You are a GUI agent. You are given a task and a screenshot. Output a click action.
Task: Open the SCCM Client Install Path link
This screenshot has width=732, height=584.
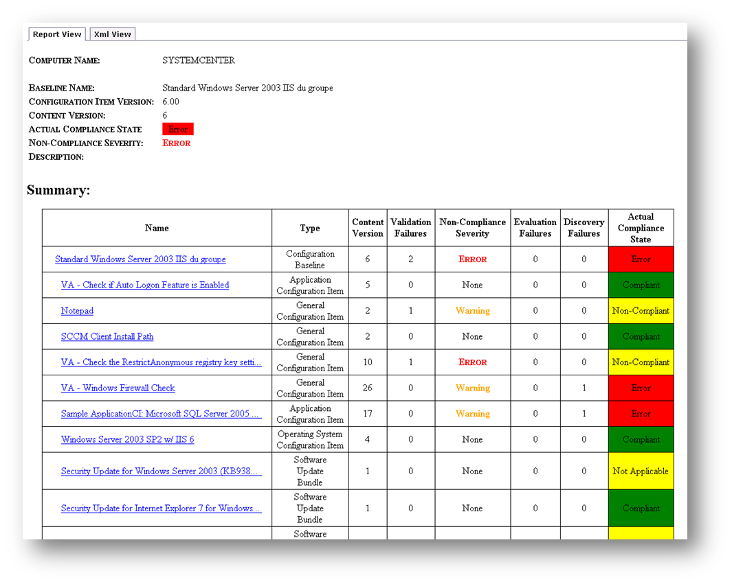coord(107,336)
